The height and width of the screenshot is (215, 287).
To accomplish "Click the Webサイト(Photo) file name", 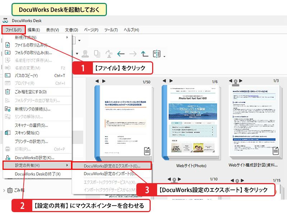I will pyautogui.click(x=191, y=166).
